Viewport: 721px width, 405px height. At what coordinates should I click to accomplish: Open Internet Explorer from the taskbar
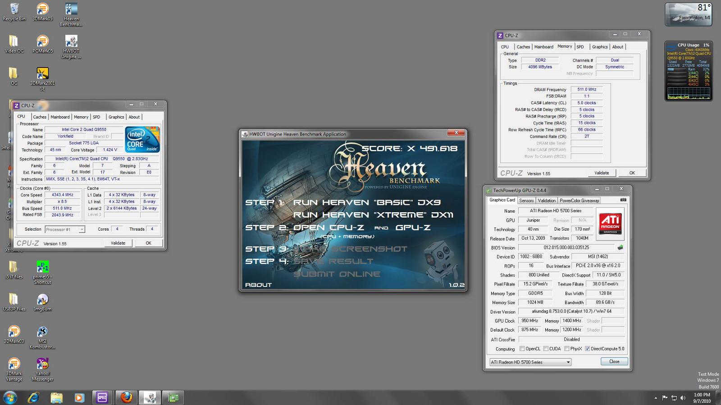click(x=33, y=397)
